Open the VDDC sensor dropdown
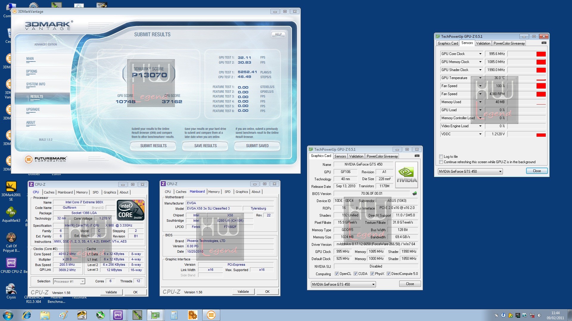This screenshot has height=321, width=572. pyautogui.click(x=480, y=134)
